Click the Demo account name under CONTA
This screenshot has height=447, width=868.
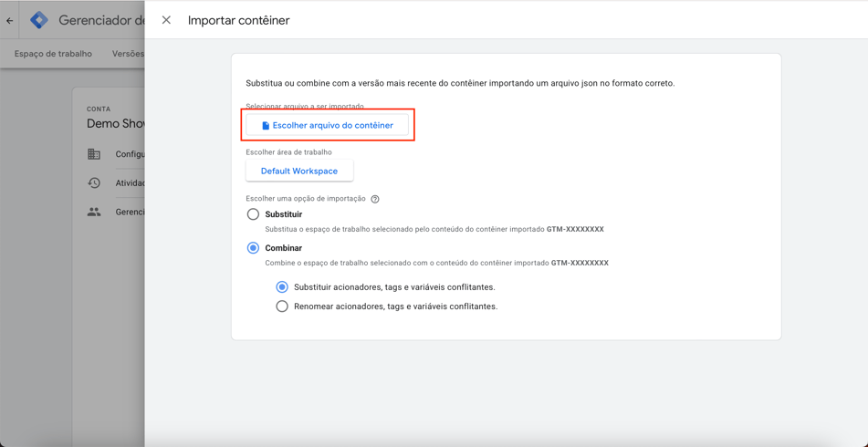115,124
